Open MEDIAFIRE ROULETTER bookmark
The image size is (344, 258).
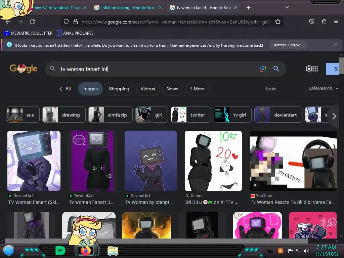[x=28, y=33]
